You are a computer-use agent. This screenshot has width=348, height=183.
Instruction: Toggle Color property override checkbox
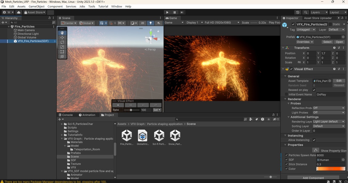(286, 169)
